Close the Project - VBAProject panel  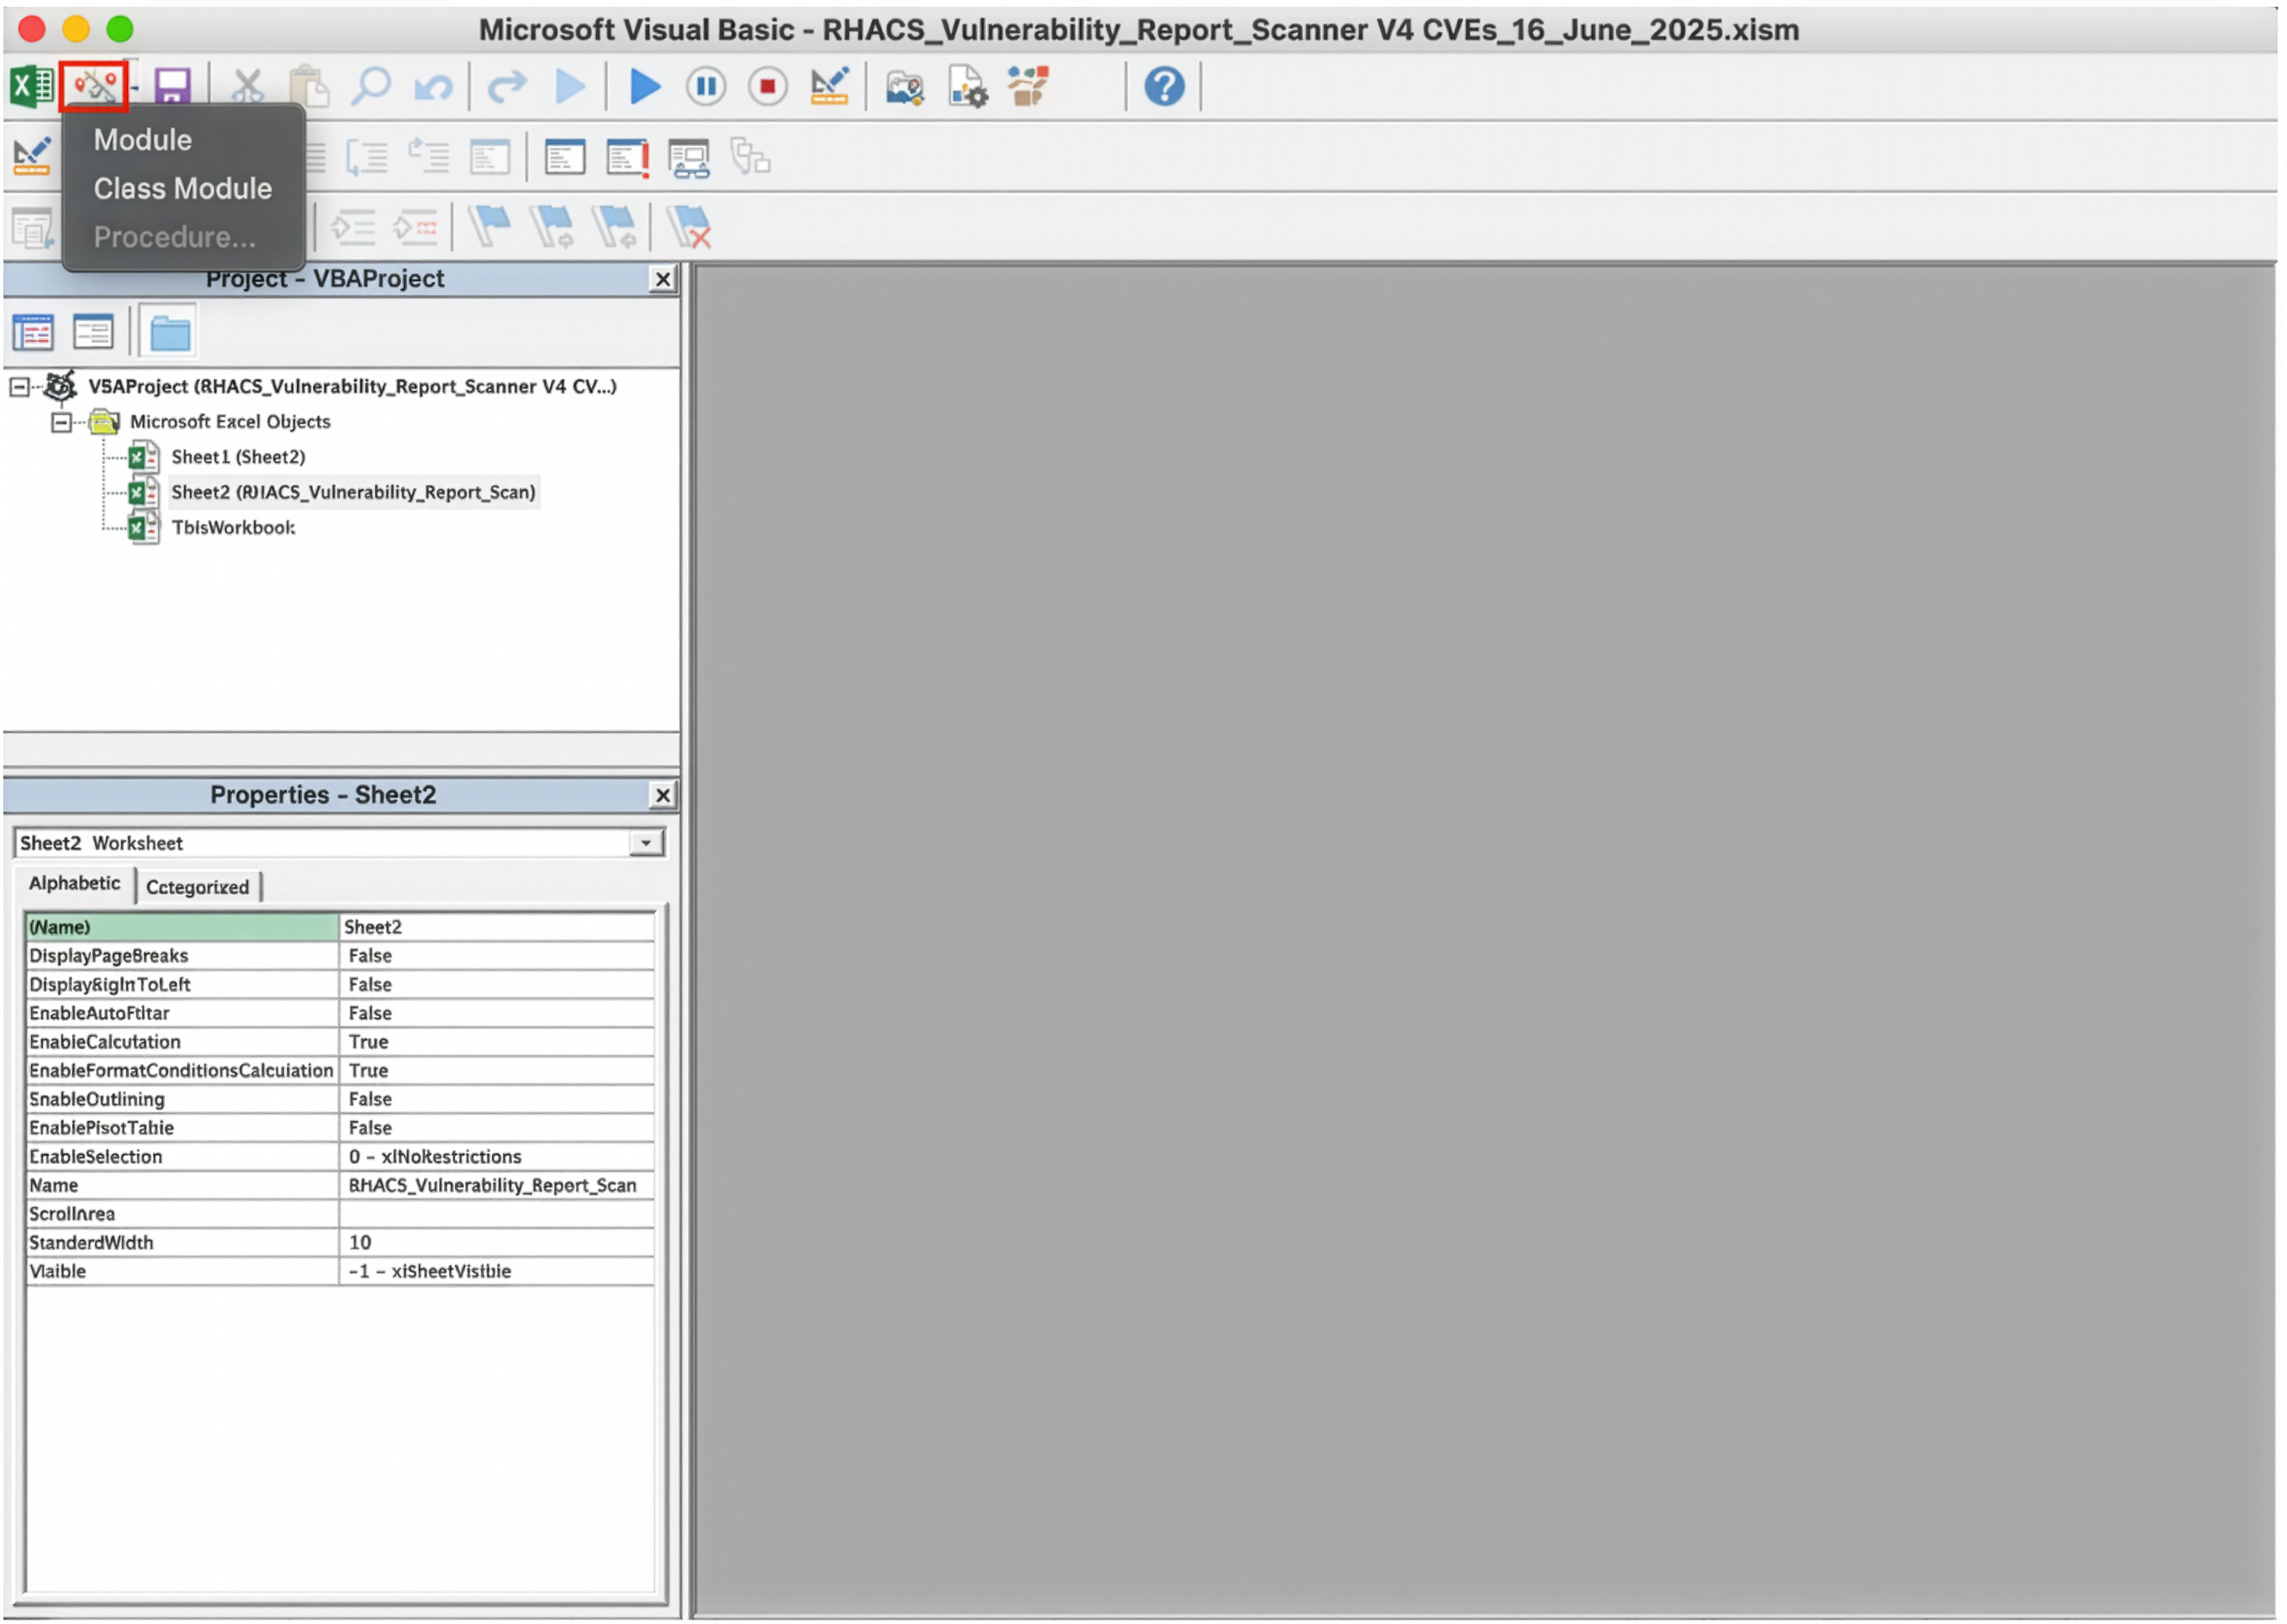[663, 279]
